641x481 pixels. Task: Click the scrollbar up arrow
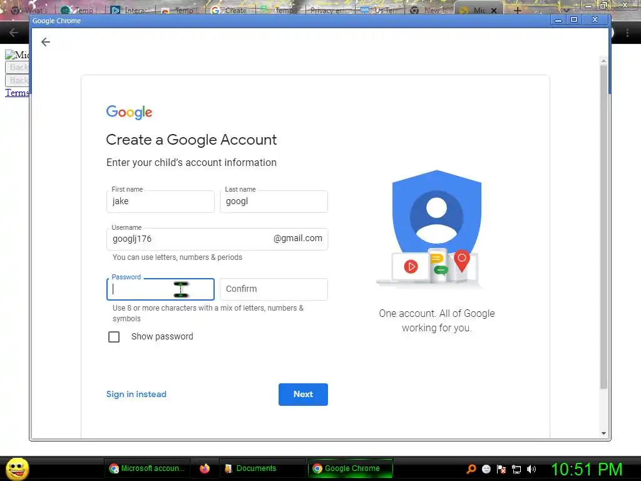603,61
